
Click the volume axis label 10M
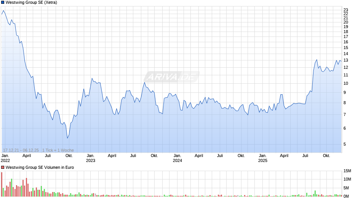click(x=347, y=179)
